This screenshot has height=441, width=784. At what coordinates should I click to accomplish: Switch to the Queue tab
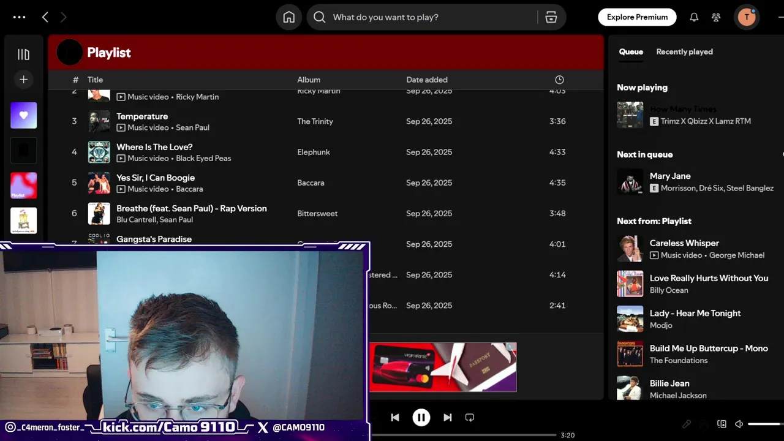pyautogui.click(x=631, y=51)
